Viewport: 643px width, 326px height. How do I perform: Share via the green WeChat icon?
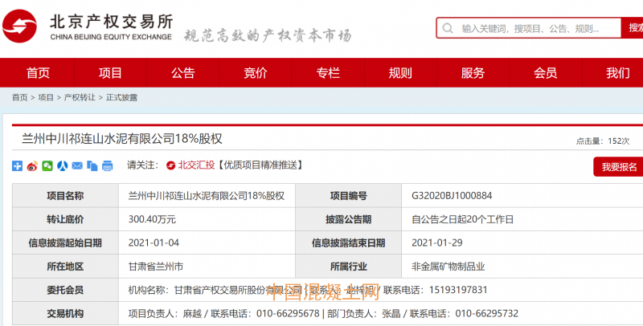(x=47, y=166)
